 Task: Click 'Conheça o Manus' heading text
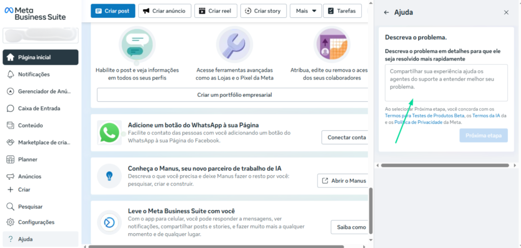click(x=205, y=168)
